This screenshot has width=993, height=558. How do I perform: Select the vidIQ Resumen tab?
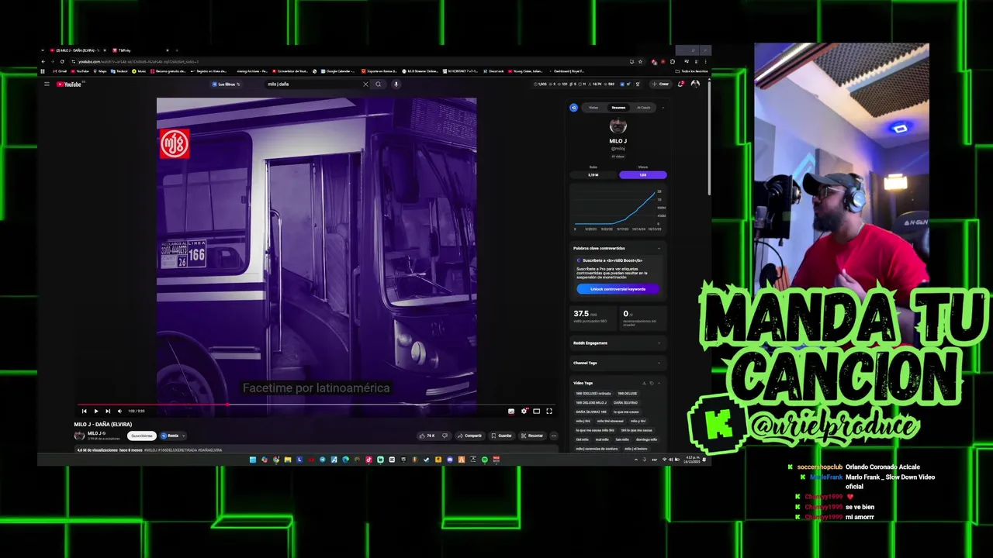618,108
